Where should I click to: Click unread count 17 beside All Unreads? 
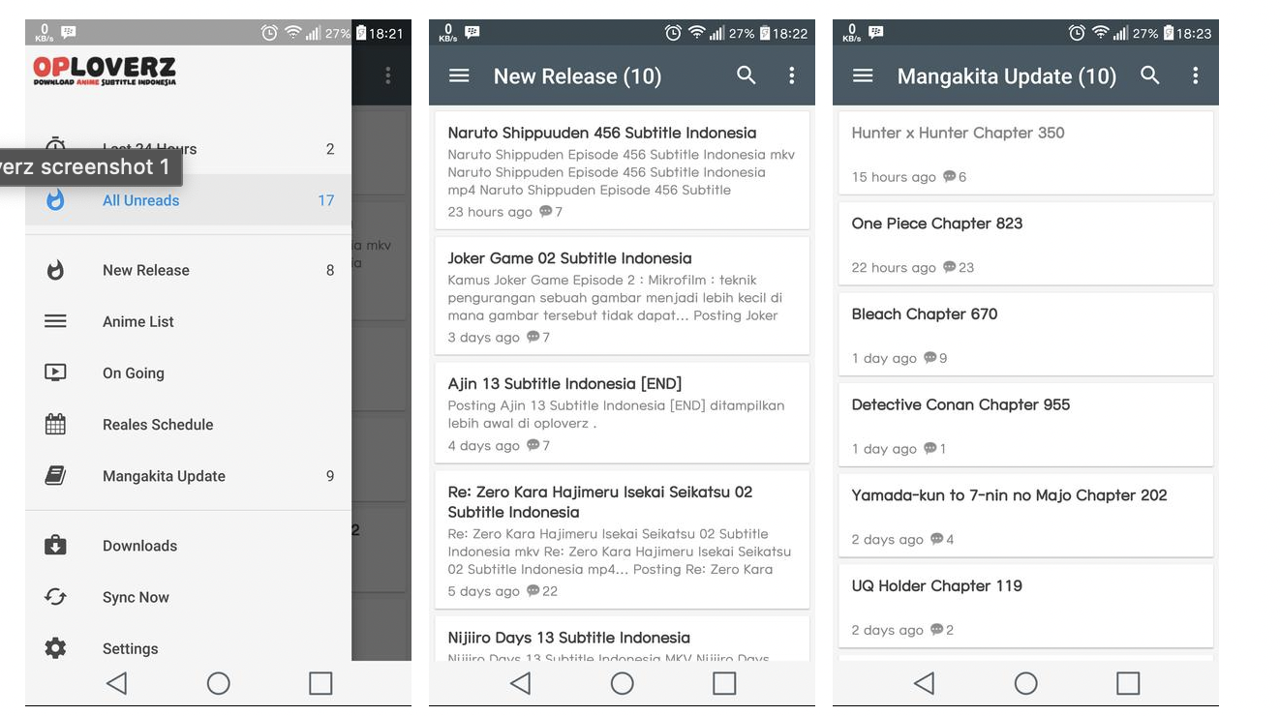point(326,200)
